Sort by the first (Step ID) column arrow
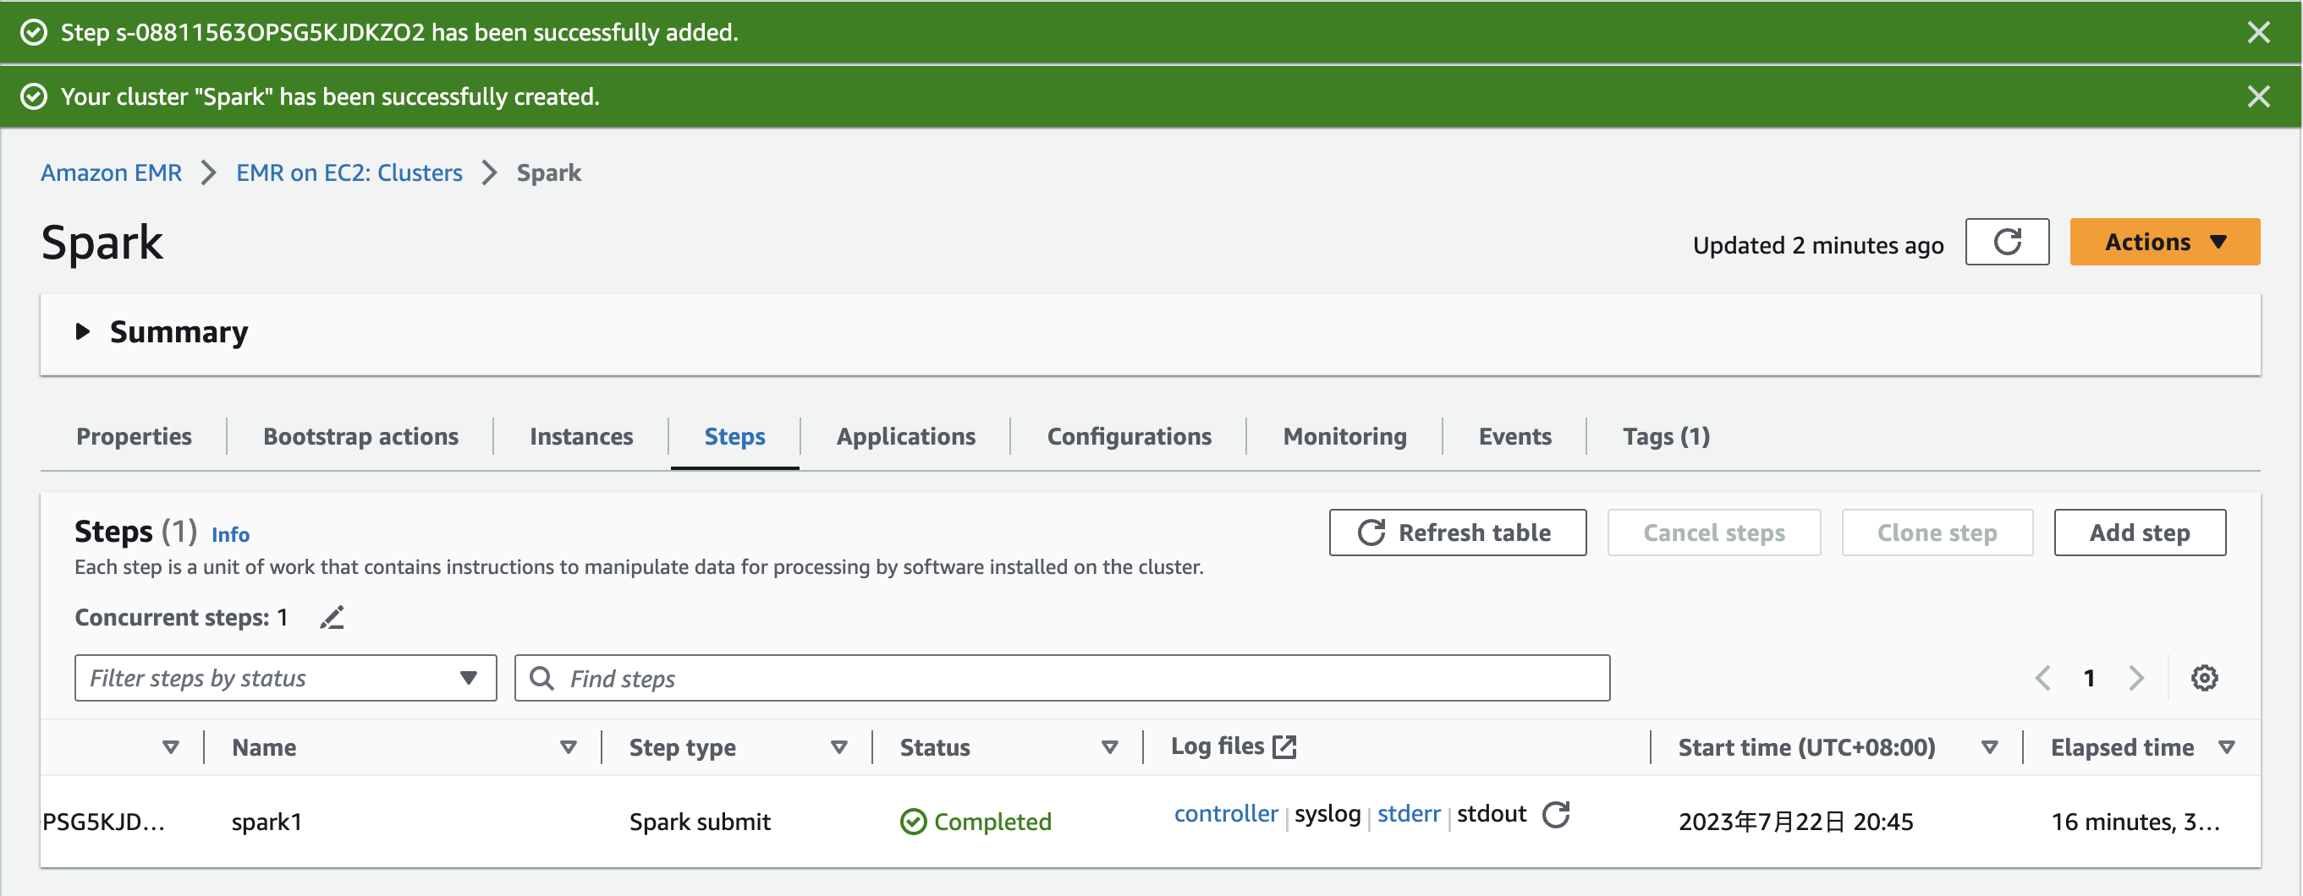2303x896 pixels. 171,747
